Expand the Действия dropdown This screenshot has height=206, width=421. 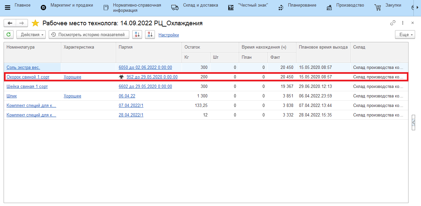(x=31, y=35)
